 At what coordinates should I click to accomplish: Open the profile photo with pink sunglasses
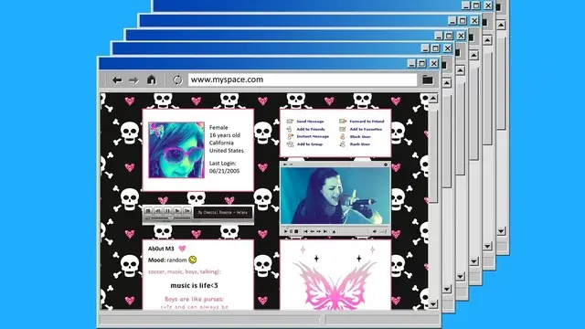tap(176, 150)
